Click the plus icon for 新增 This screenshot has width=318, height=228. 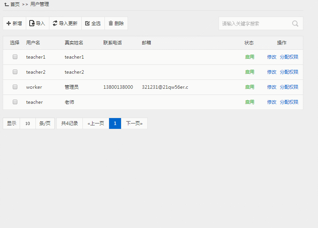click(x=9, y=24)
